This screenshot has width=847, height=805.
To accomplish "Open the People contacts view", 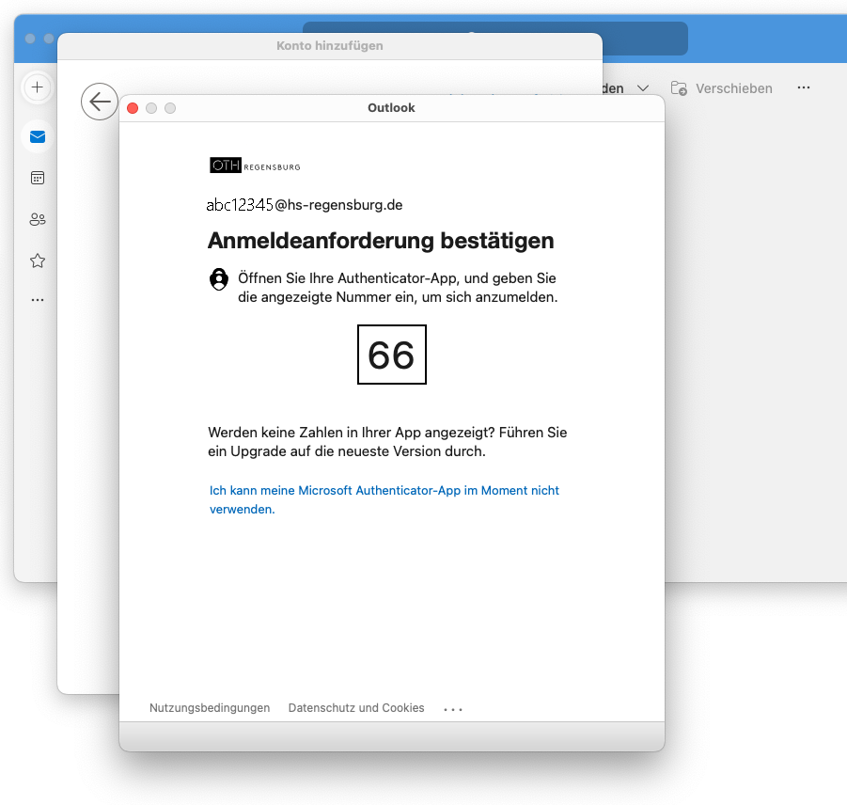I will pyautogui.click(x=38, y=220).
